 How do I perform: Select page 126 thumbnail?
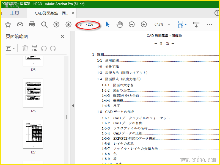[x=33, y=93]
